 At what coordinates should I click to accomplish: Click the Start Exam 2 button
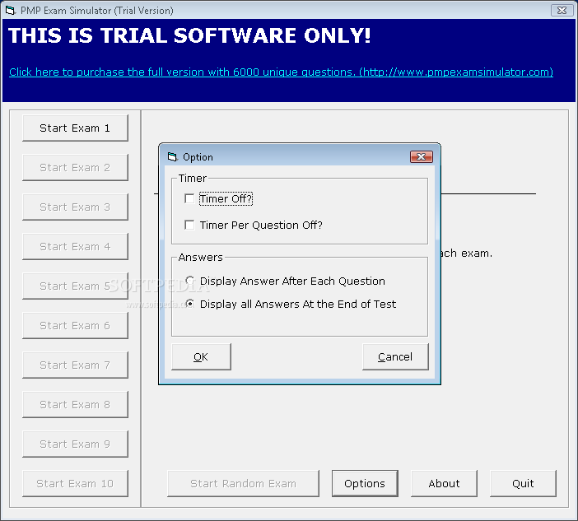click(x=75, y=167)
